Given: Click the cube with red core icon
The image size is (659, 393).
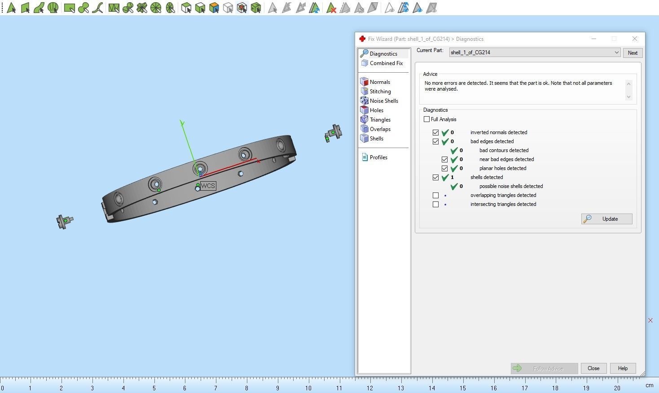Looking at the screenshot, I should (242, 8).
